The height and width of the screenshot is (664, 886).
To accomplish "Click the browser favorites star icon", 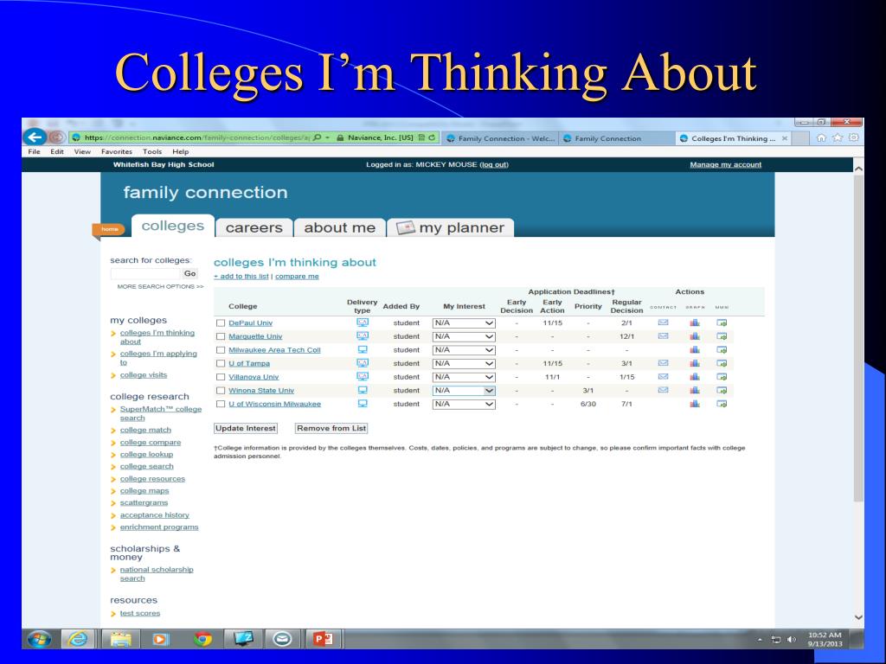I will tap(838, 137).
